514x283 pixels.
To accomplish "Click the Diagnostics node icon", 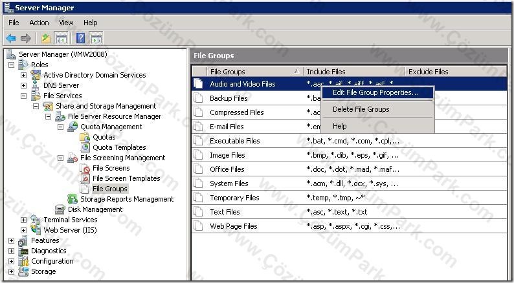I will tap(23, 251).
